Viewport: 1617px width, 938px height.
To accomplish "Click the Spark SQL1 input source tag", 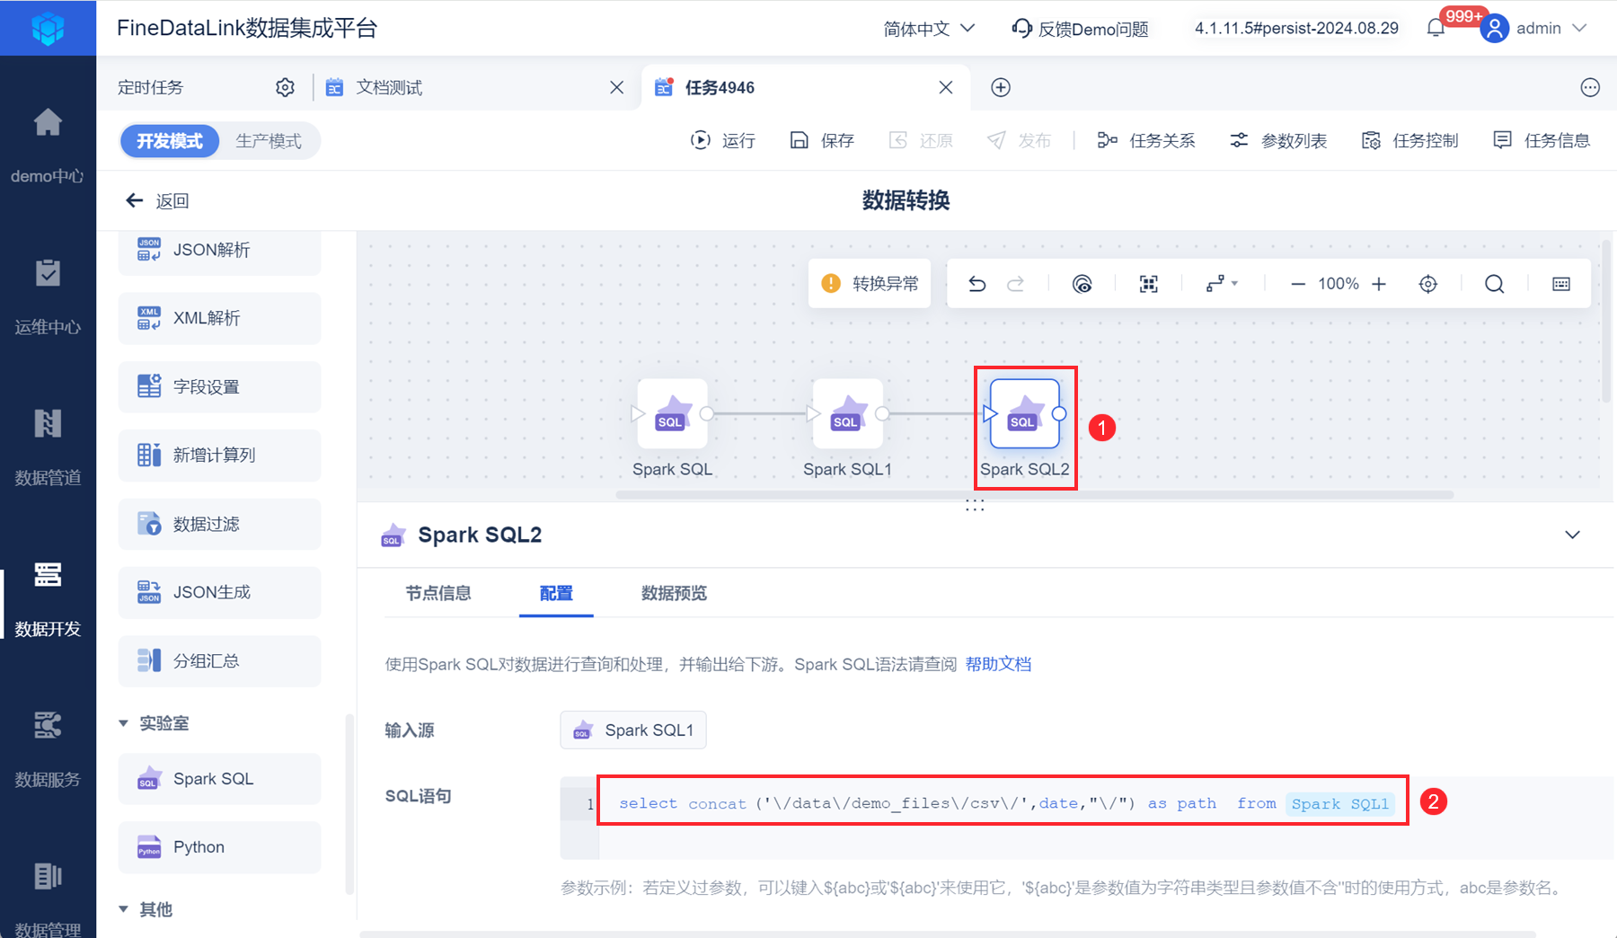I will click(x=633, y=730).
